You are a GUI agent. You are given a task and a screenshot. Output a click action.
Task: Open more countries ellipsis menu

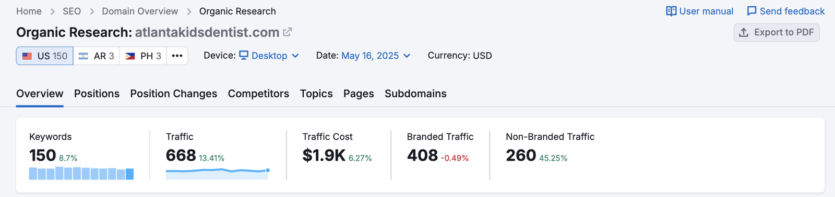click(177, 56)
